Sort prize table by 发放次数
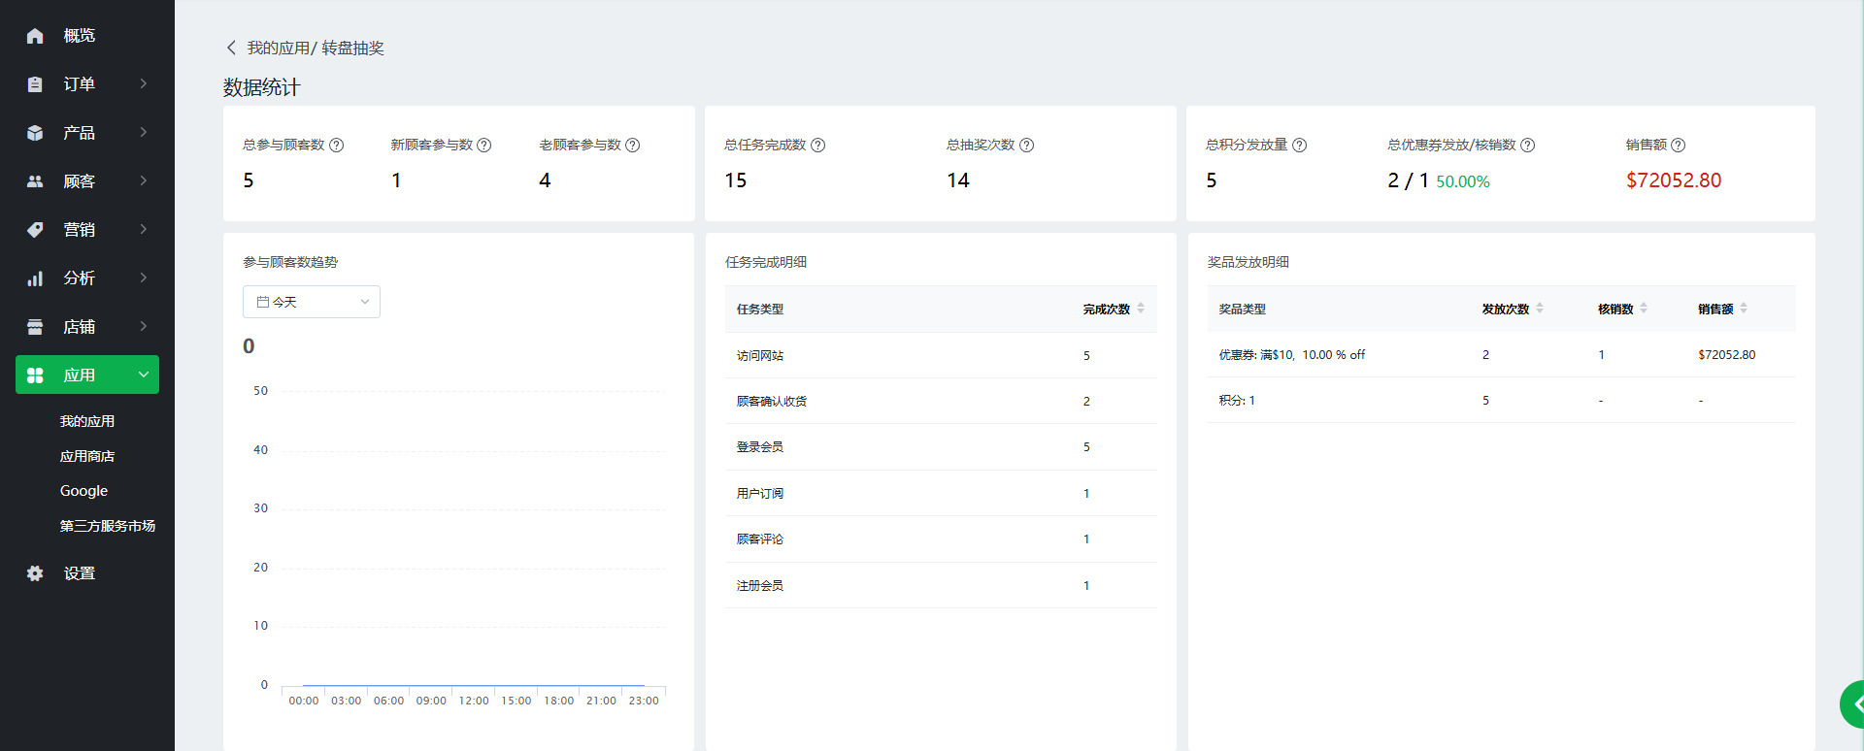1864x751 pixels. [1540, 309]
